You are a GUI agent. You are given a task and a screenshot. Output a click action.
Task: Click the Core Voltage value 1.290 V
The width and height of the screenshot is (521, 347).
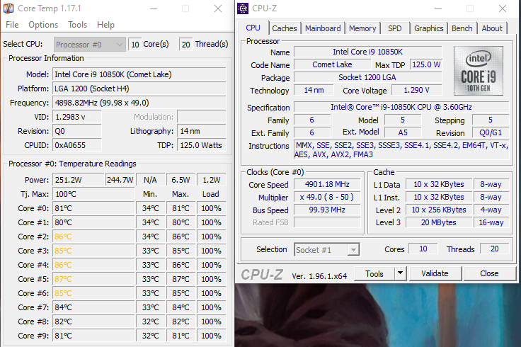coord(417,90)
